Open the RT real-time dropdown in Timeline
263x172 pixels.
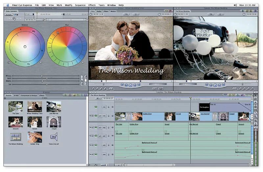(98, 99)
